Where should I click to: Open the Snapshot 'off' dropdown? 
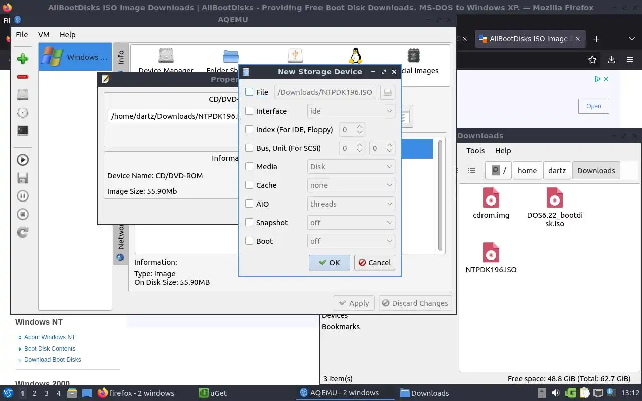(351, 223)
